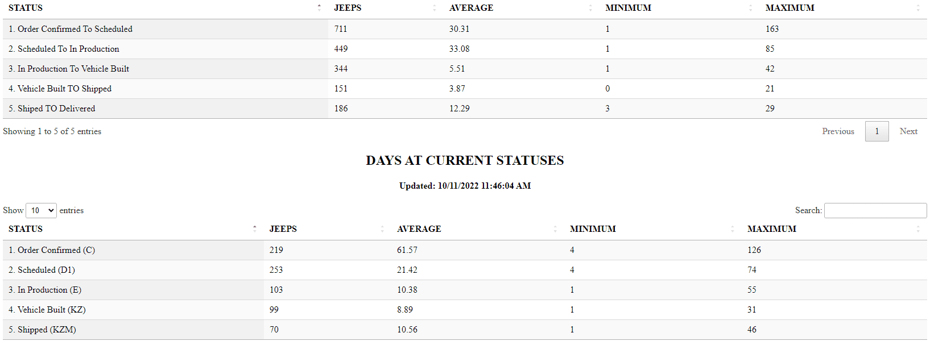Viewport: 930px width, 341px height.
Task: Click jeeps value 449
Action: pyautogui.click(x=341, y=49)
